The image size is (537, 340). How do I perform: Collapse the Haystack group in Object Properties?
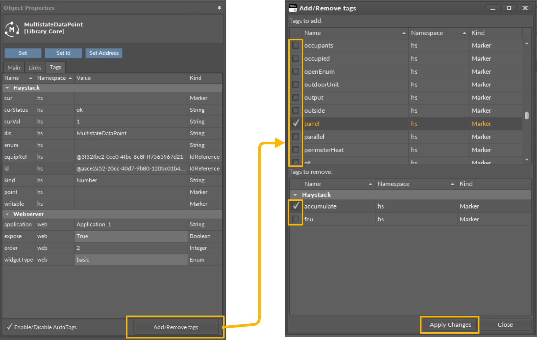pyautogui.click(x=7, y=88)
